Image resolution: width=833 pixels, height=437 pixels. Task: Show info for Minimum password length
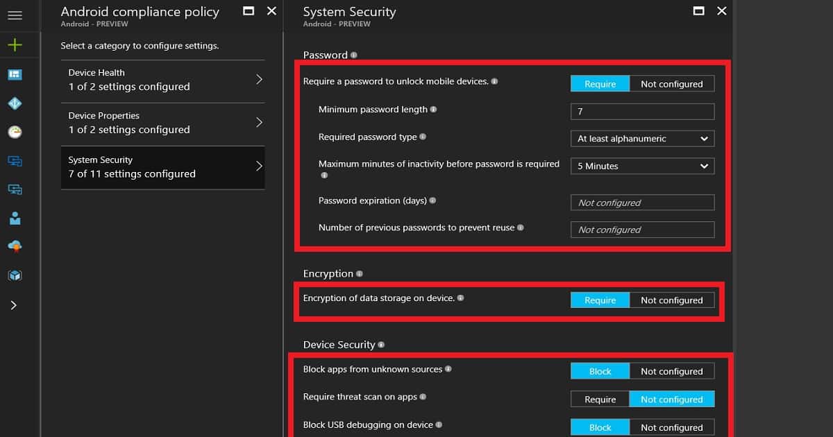point(433,109)
